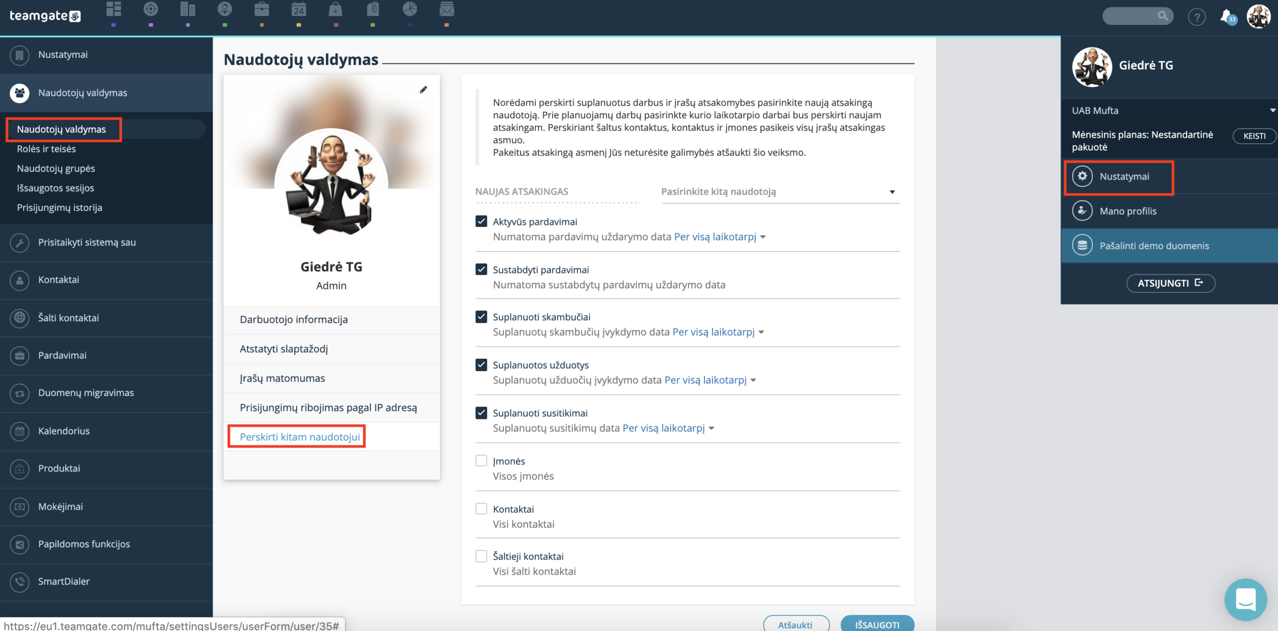Click the user avatar in top right corner

click(x=1259, y=17)
